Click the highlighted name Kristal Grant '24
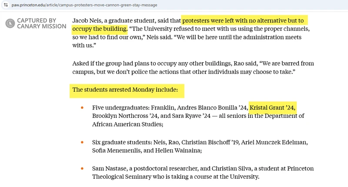This screenshot has width=348, height=187. click(272, 107)
